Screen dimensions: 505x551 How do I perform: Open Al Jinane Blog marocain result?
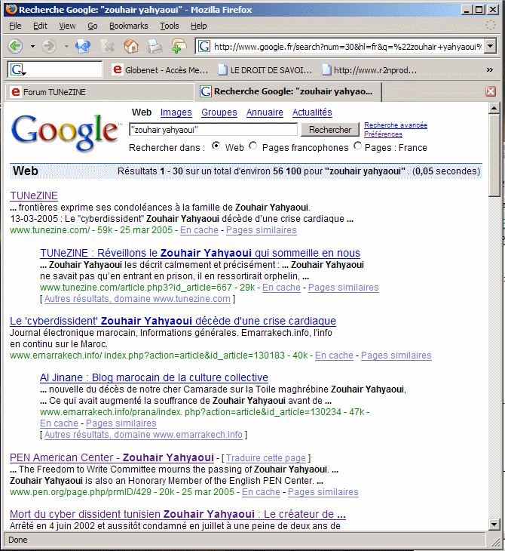(154, 377)
